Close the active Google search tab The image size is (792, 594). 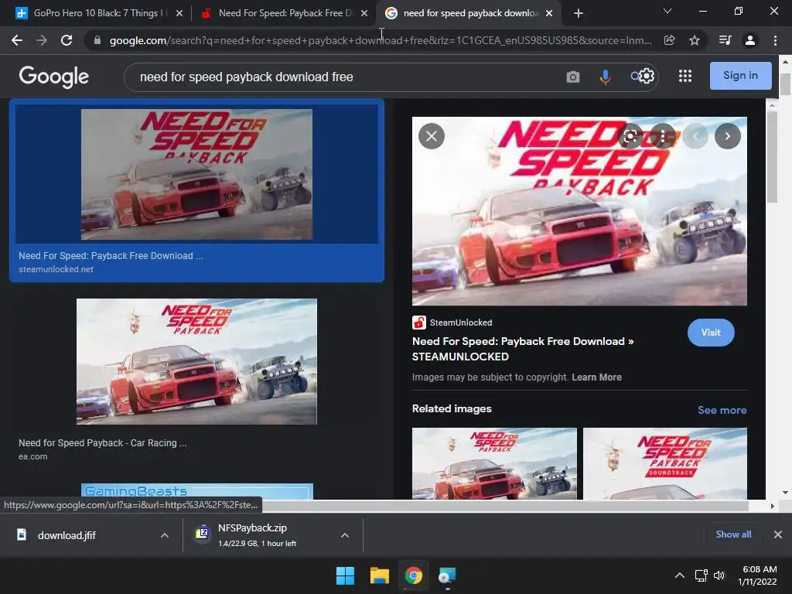point(549,13)
